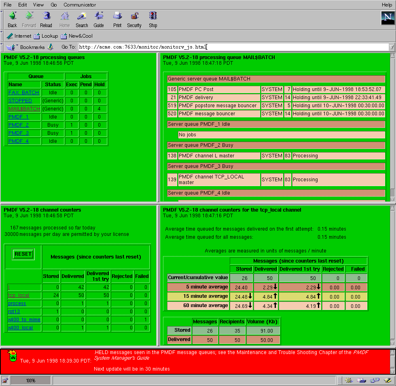
Task: Open the FAX_BATCH queue link
Action: click(24, 93)
